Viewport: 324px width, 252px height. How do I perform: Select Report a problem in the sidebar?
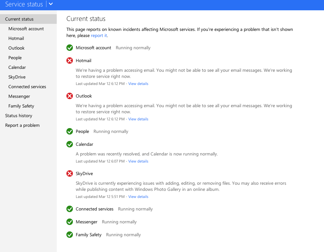[x=22, y=125]
